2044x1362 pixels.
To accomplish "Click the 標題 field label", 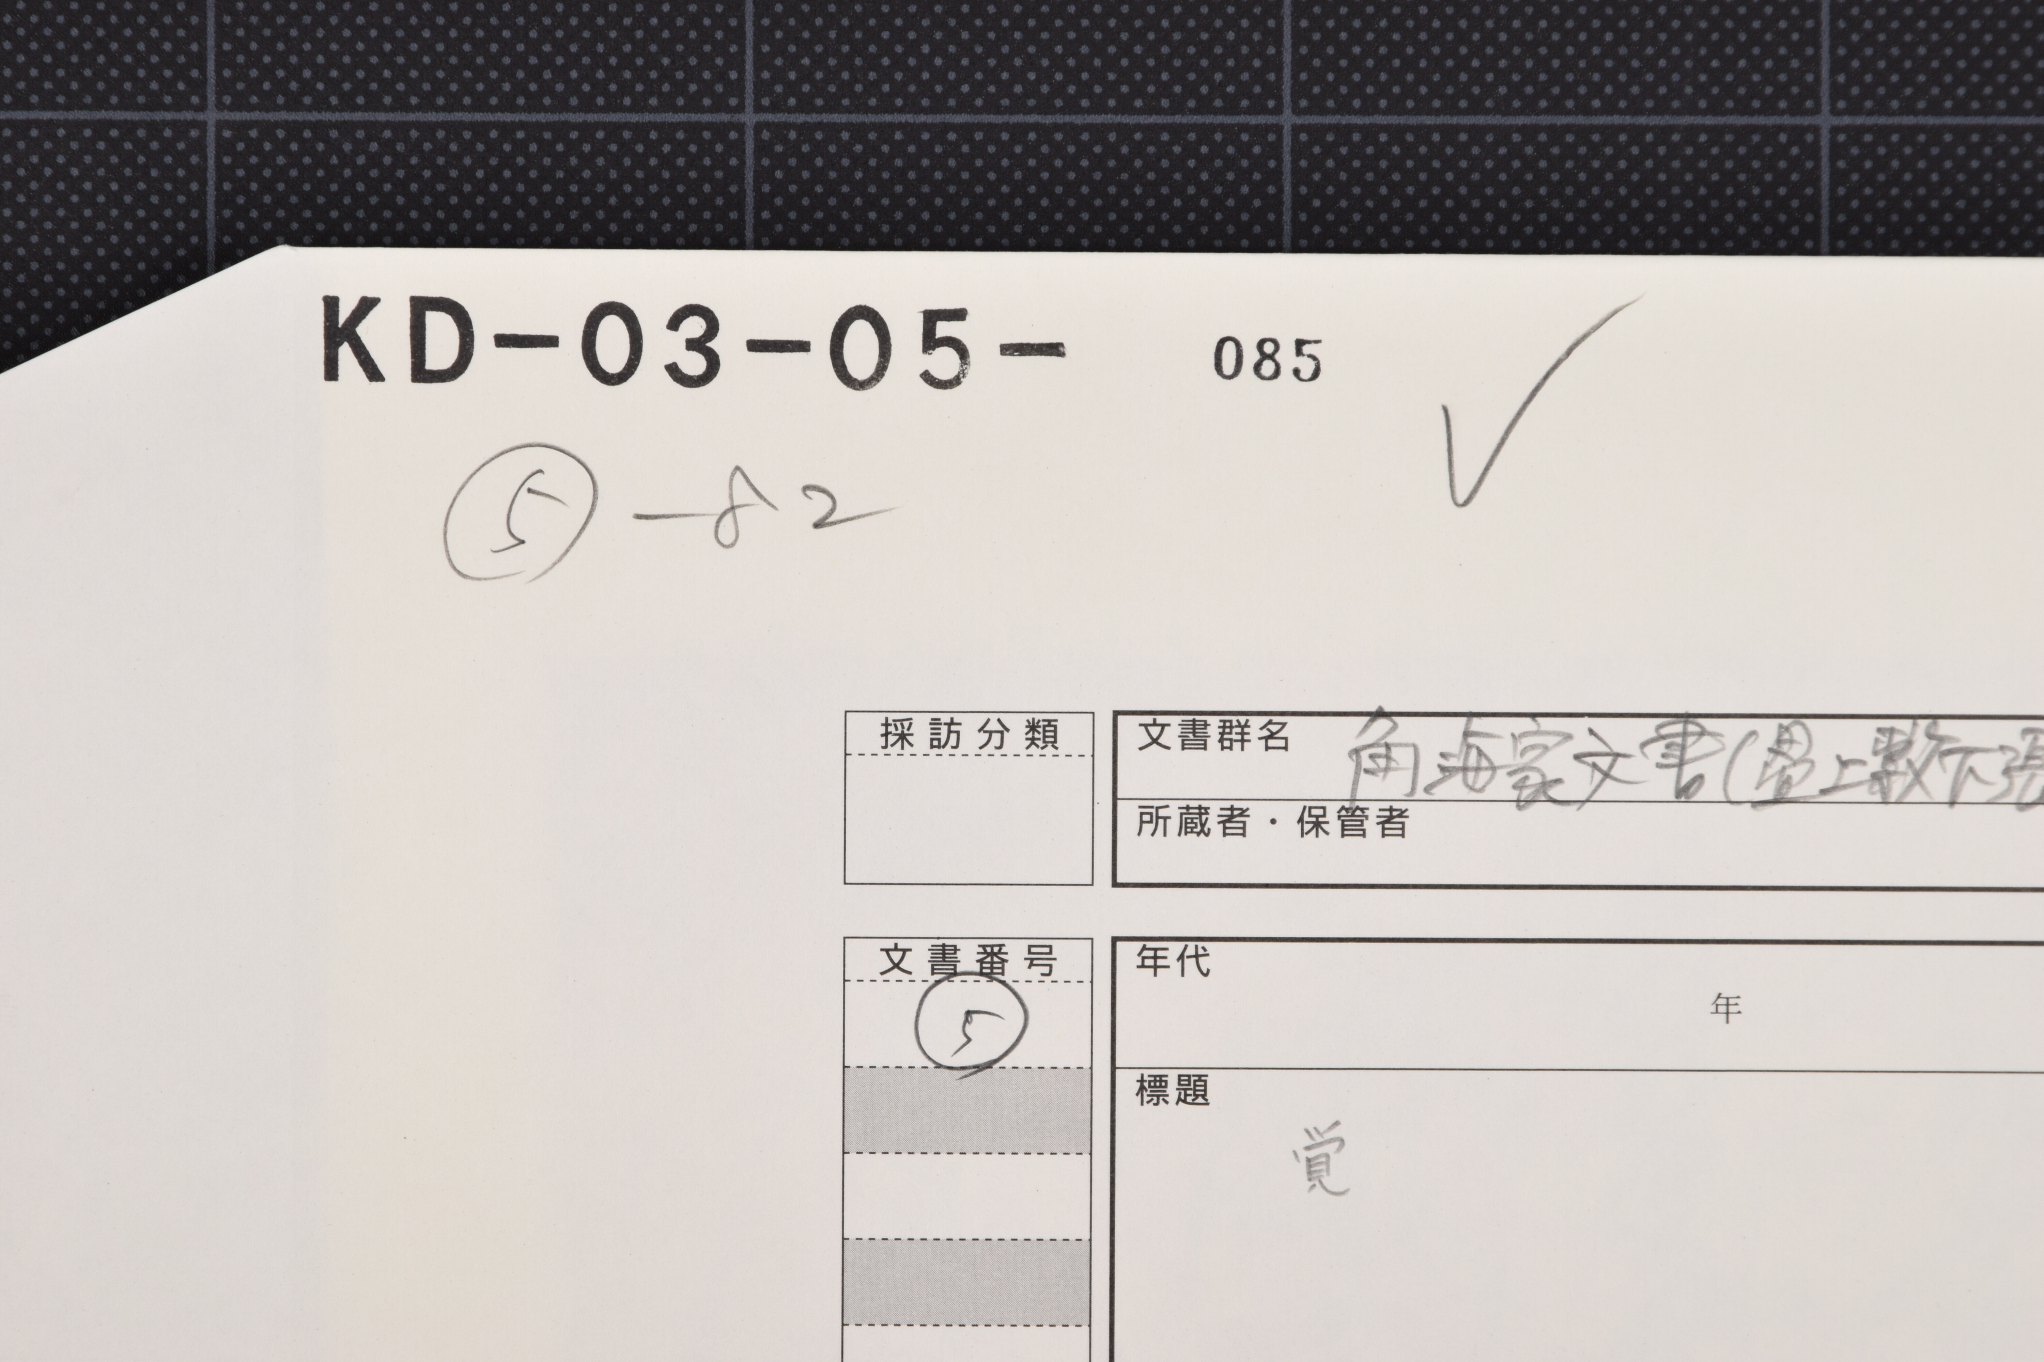I will pyautogui.click(x=1173, y=1090).
